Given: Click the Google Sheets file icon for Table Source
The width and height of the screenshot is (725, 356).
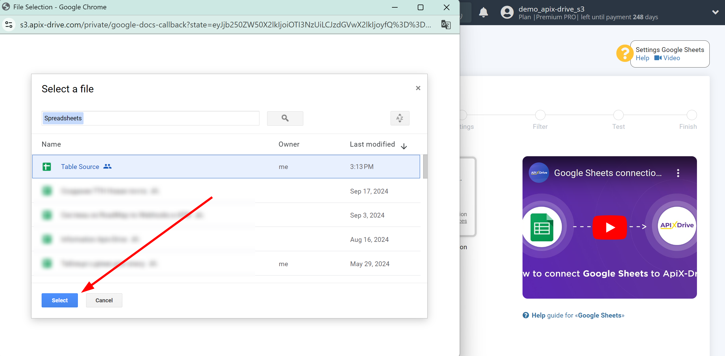Looking at the screenshot, I should (x=47, y=167).
